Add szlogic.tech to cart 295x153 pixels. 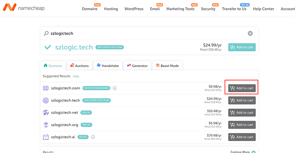click(x=242, y=47)
